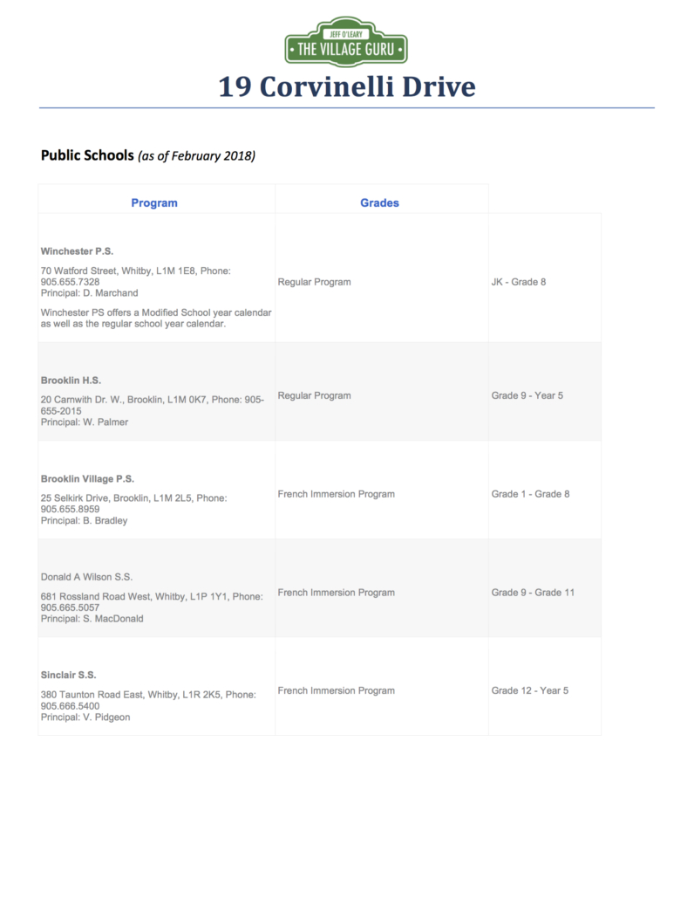The height and width of the screenshot is (899, 694).
Task: Click Brooklin Village French Immersion Program cell
Action: point(337,494)
